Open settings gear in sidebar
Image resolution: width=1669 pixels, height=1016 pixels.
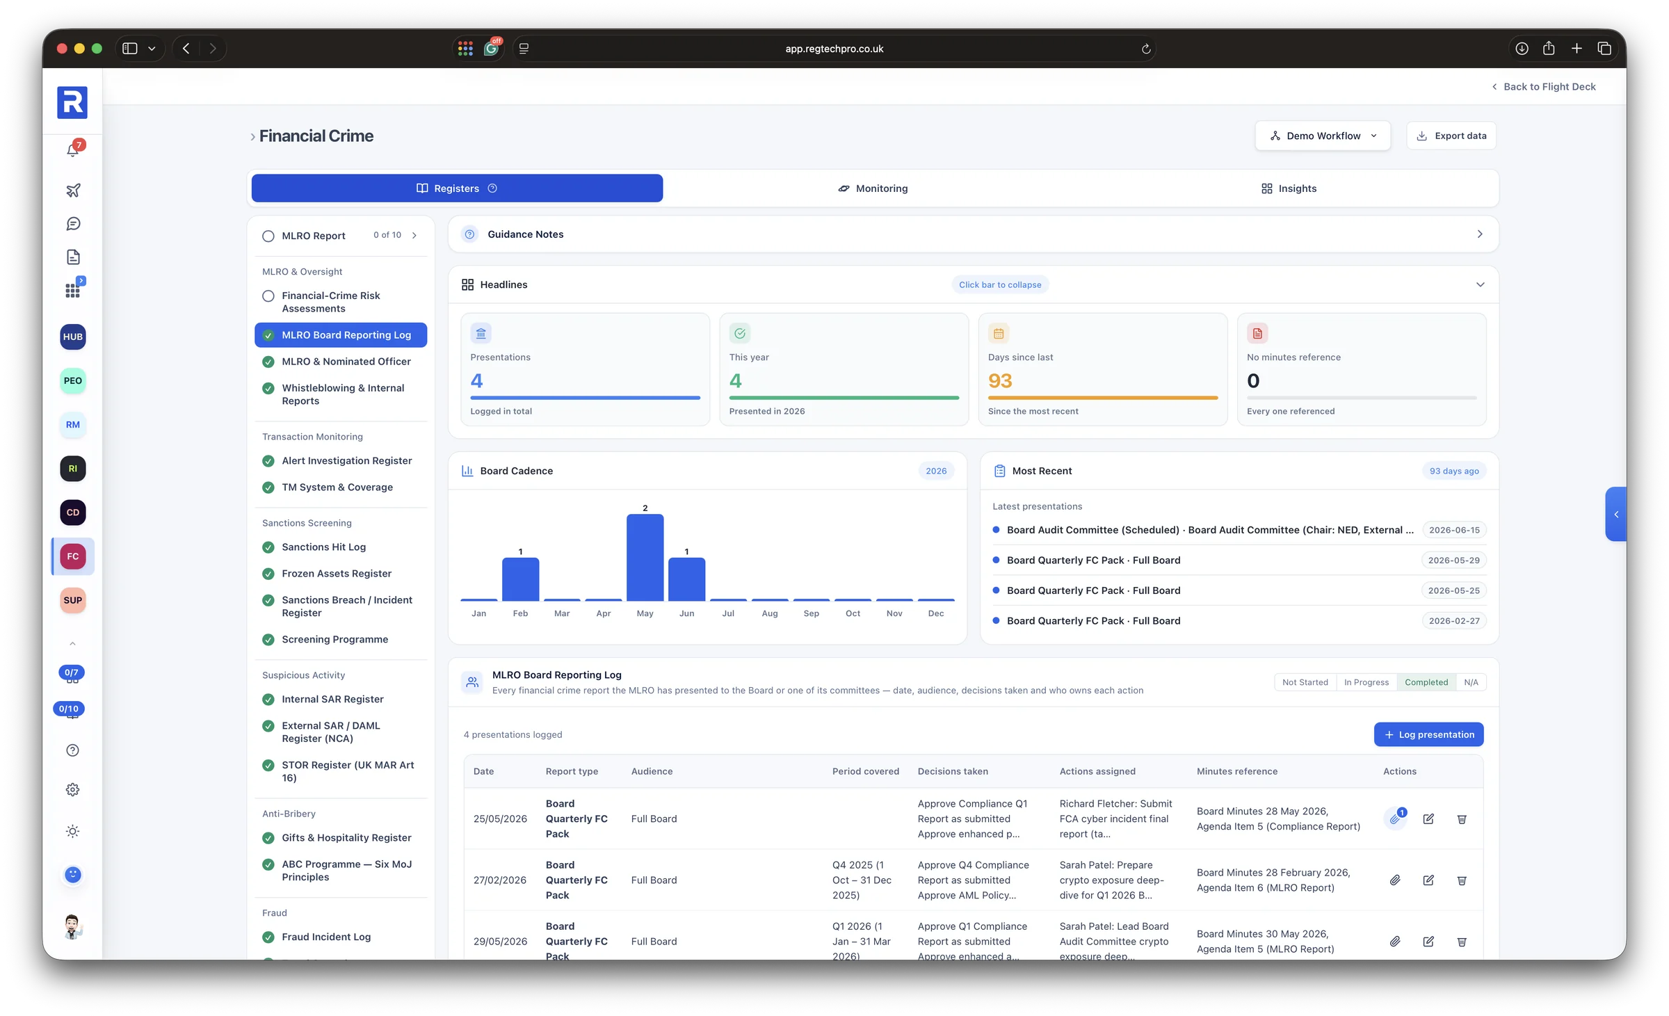73,790
